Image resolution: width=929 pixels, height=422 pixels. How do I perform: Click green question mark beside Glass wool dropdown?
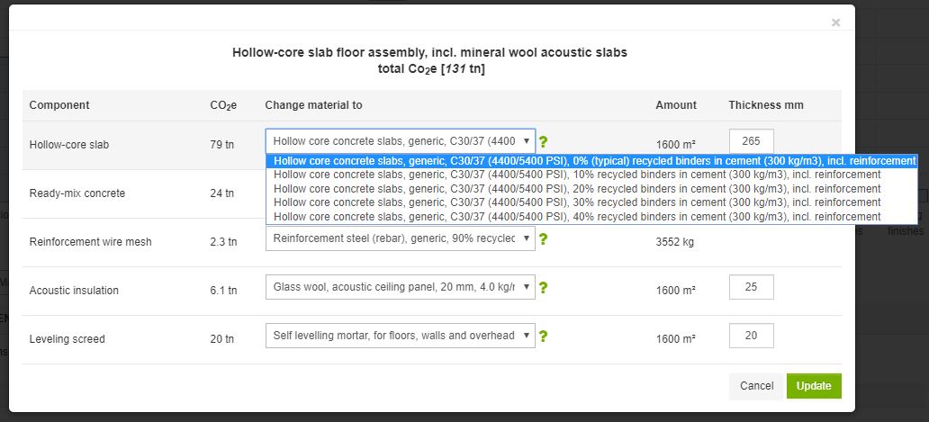click(x=543, y=288)
